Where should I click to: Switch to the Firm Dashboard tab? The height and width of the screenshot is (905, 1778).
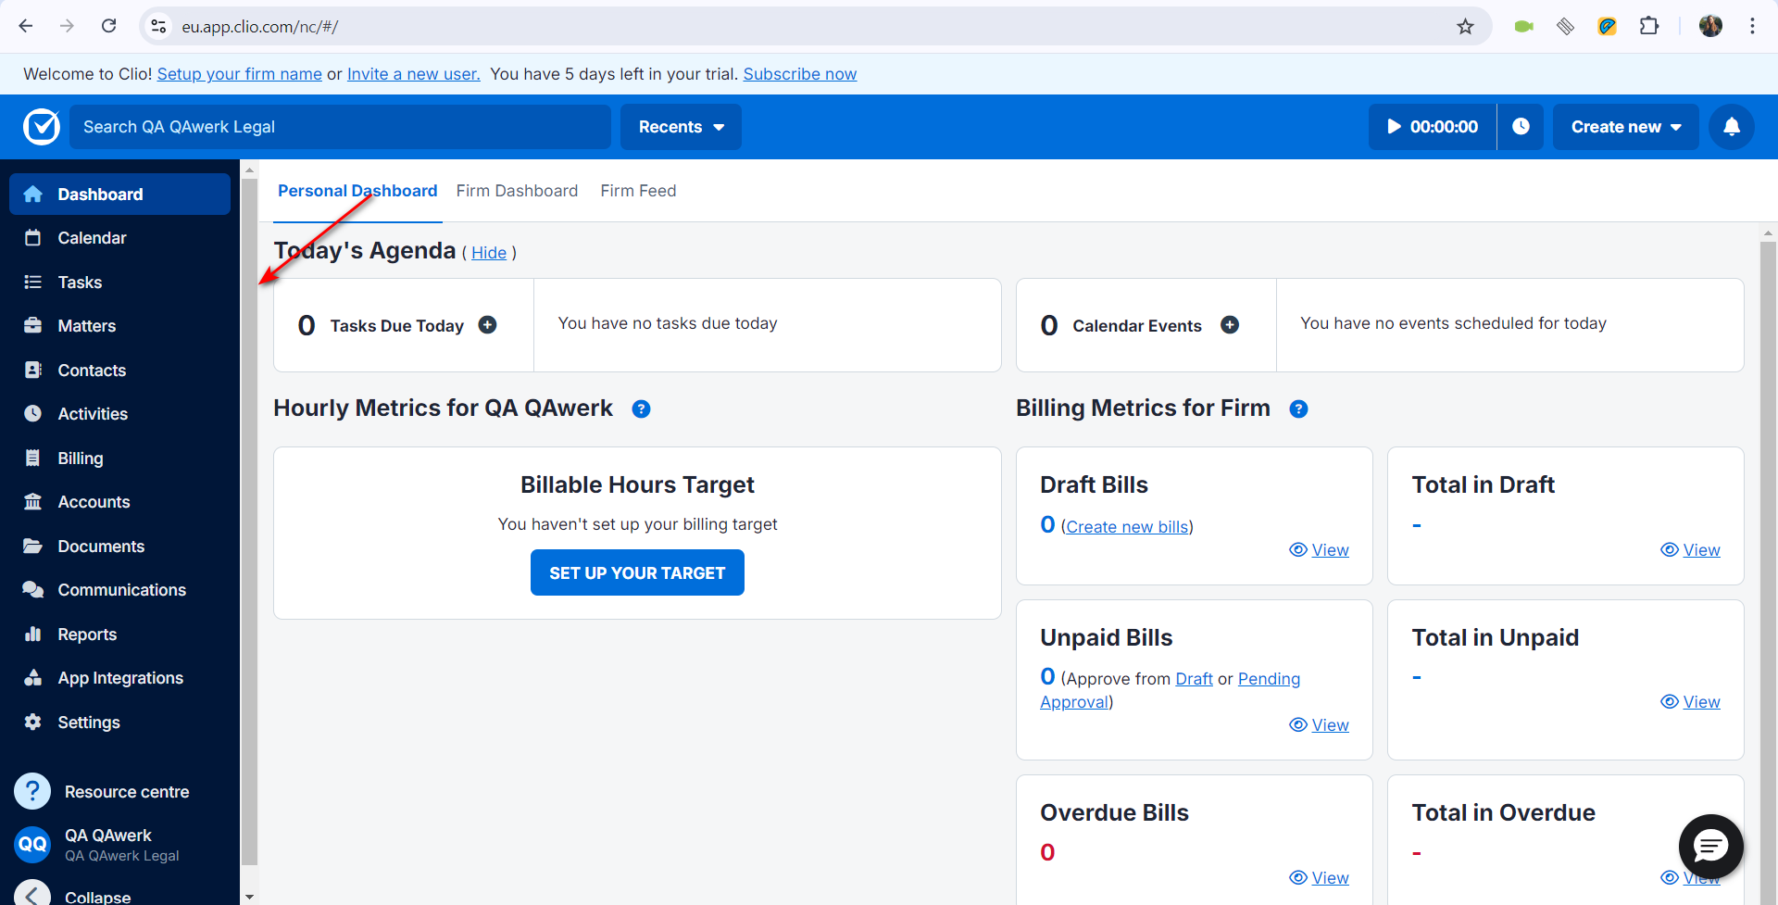tap(517, 191)
